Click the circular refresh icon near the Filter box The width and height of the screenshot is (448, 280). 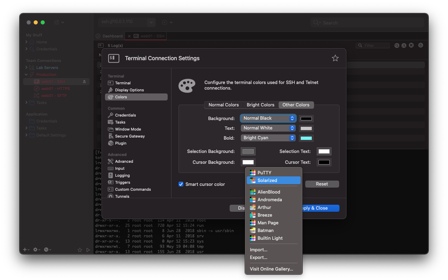[420, 45]
